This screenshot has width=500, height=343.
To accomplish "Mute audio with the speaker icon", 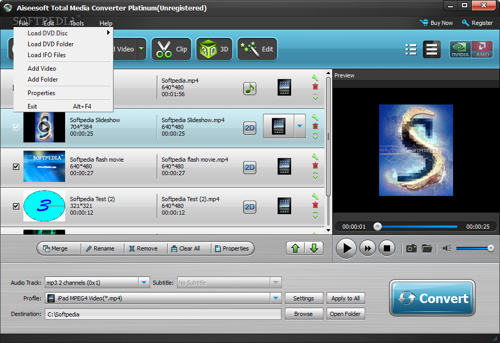I will [x=447, y=248].
